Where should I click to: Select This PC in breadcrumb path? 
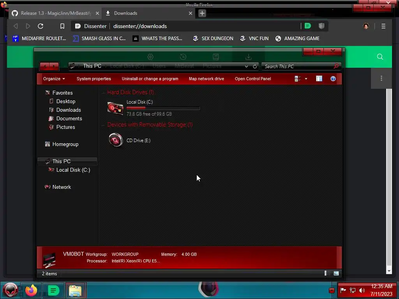tap(92, 66)
